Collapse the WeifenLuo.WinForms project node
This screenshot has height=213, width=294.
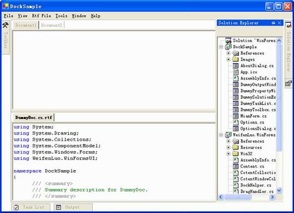221,135
